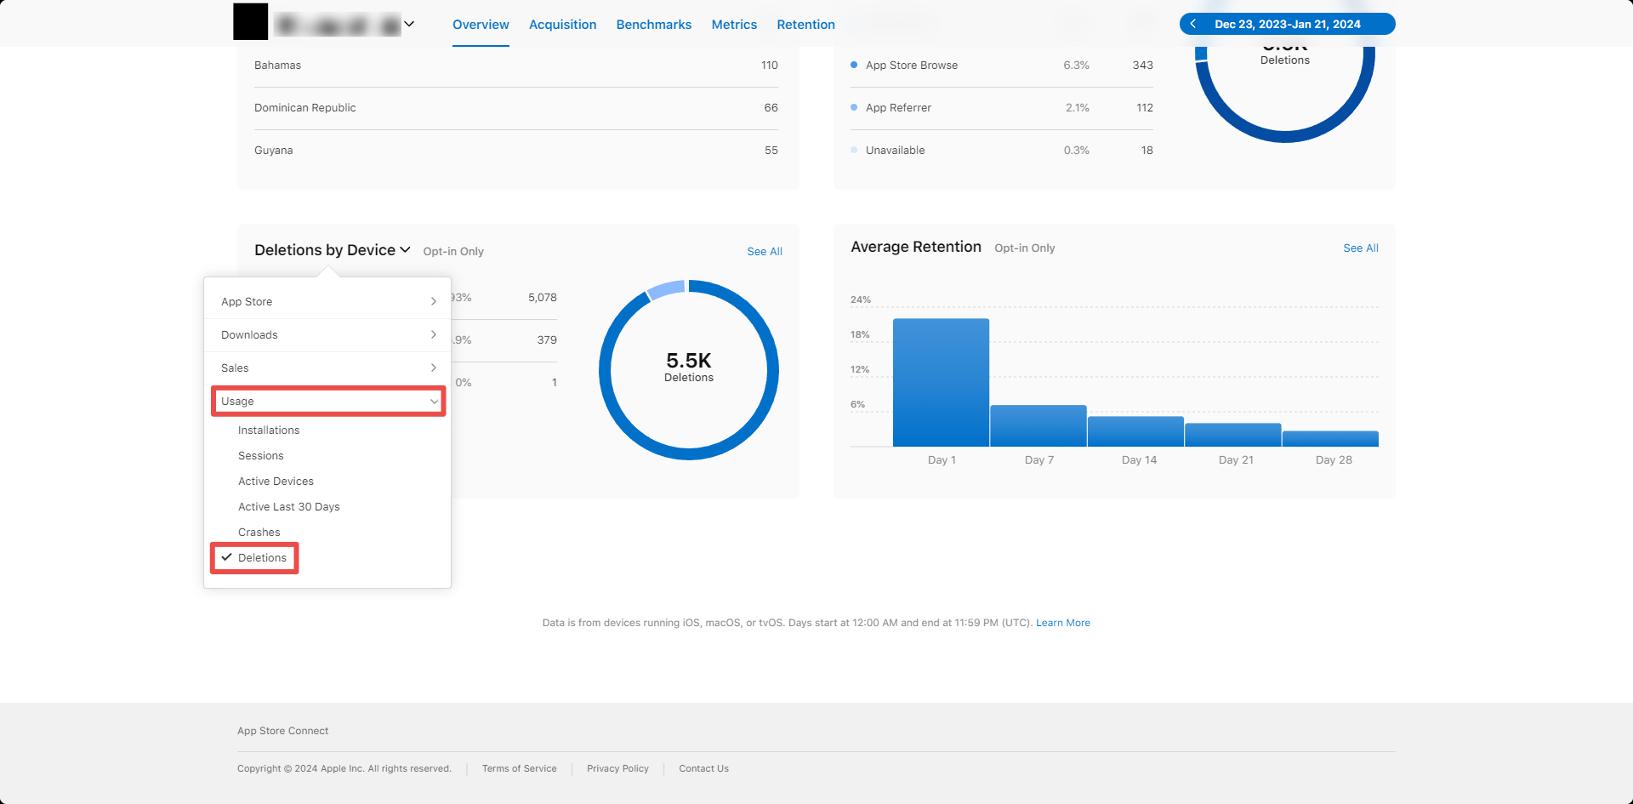Click the 5,078 deletions value
This screenshot has width=1633, height=804.
[543, 298]
